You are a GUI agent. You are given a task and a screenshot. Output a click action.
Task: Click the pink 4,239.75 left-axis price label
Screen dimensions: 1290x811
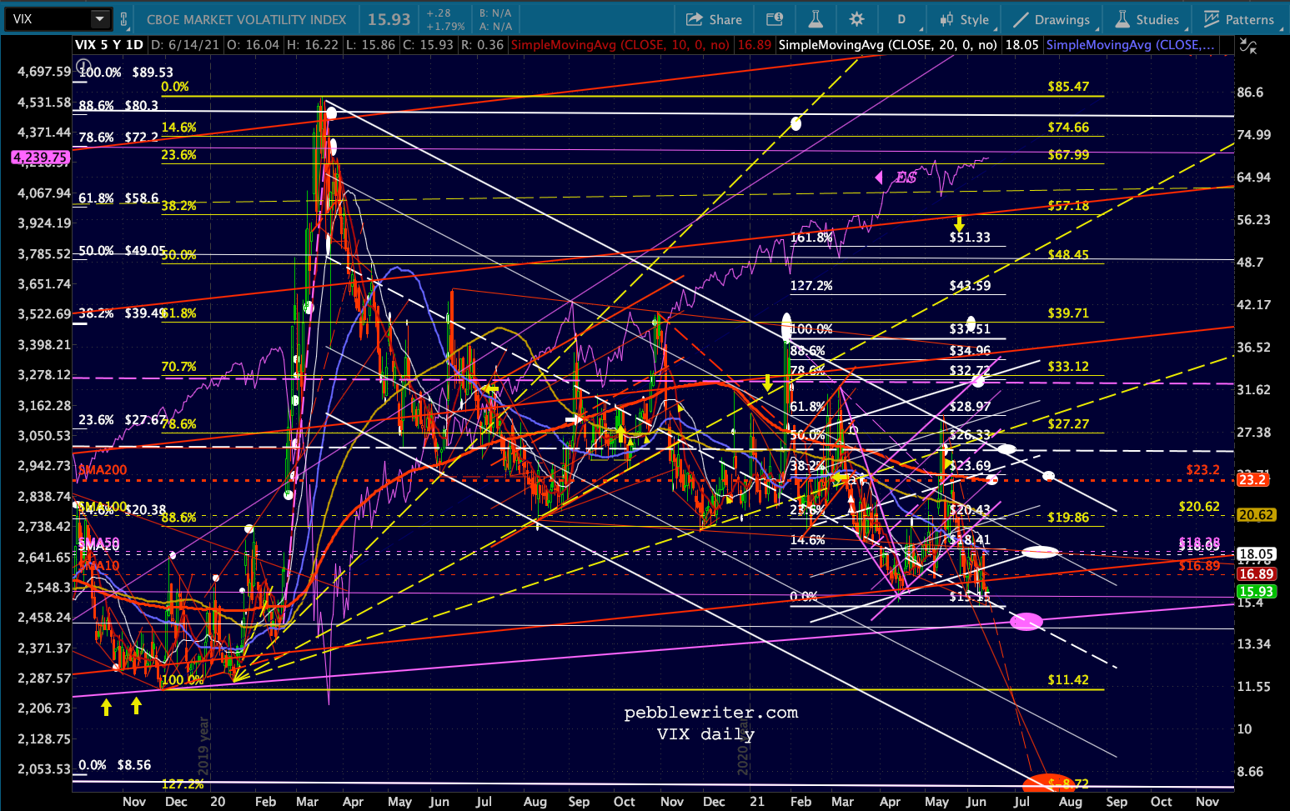tap(40, 158)
